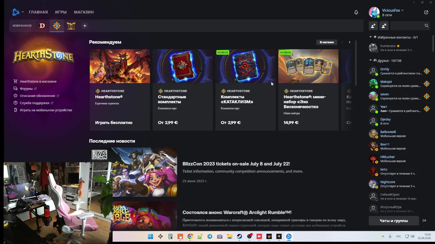Open the МАГАЗИН tab
435x244 pixels.
[x=84, y=12]
